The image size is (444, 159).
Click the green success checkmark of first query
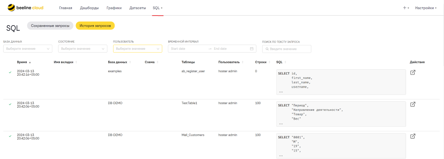pyautogui.click(x=10, y=73)
